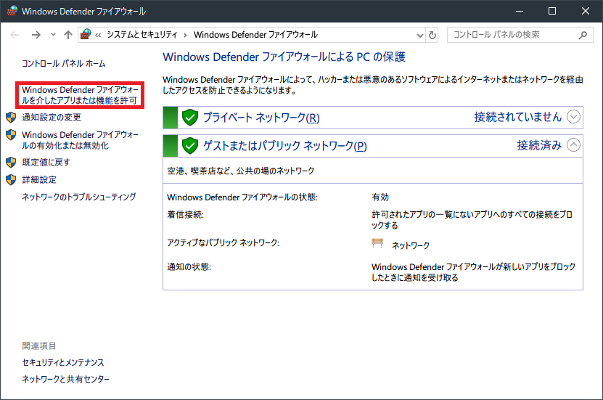Viewport: 603px width, 400px height.
Task: Click the bench network icon beside ネットワーク
Action: pyautogui.click(x=377, y=243)
